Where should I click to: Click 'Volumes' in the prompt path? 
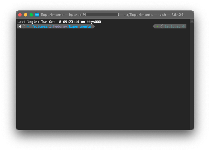(x=40, y=26)
